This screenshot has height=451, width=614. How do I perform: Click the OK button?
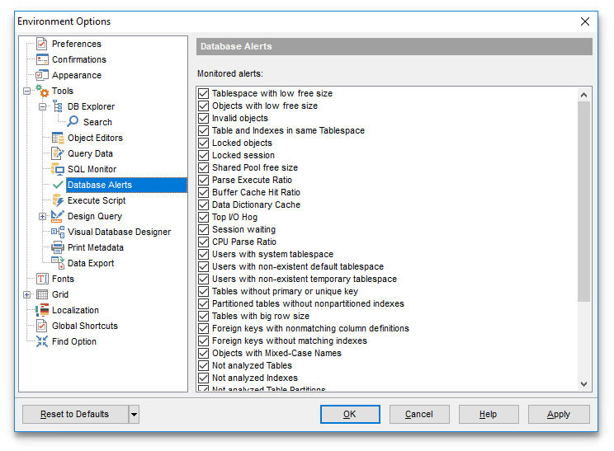(350, 414)
